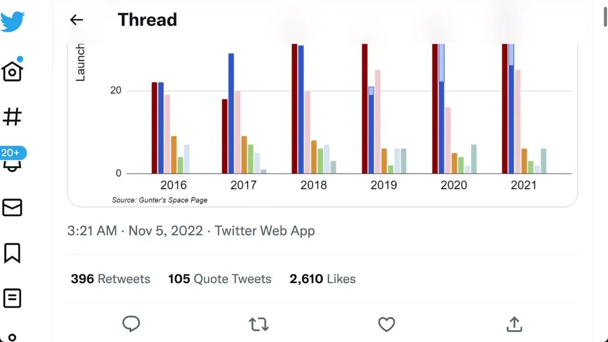608x342 pixels.
Task: Open the tweet timestamp link
Action: pyautogui.click(x=135, y=231)
